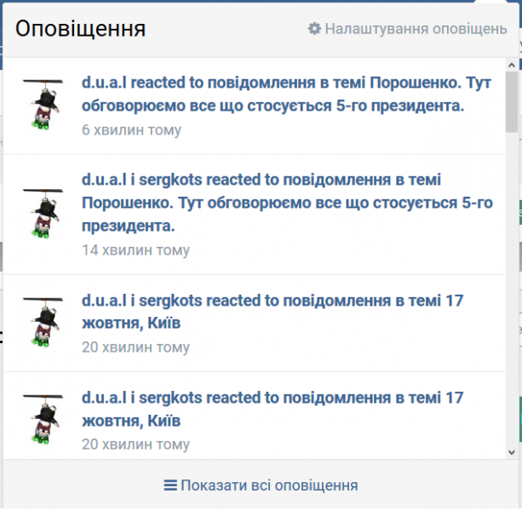Click the notification list scrollbar thumb
The image size is (522, 511).
point(512,102)
